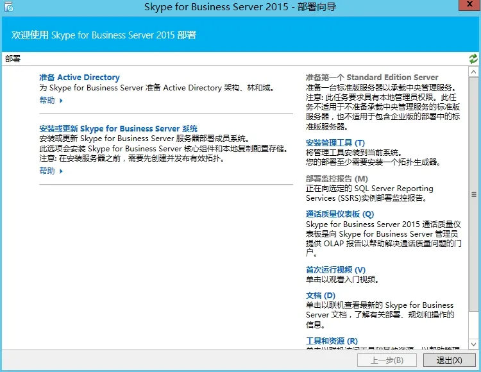Click text 将管理工具安装到当前系统。

point(354,153)
